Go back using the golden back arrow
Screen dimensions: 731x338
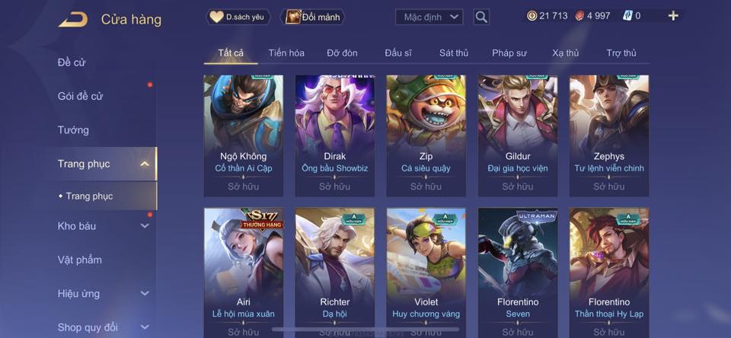pyautogui.click(x=73, y=20)
